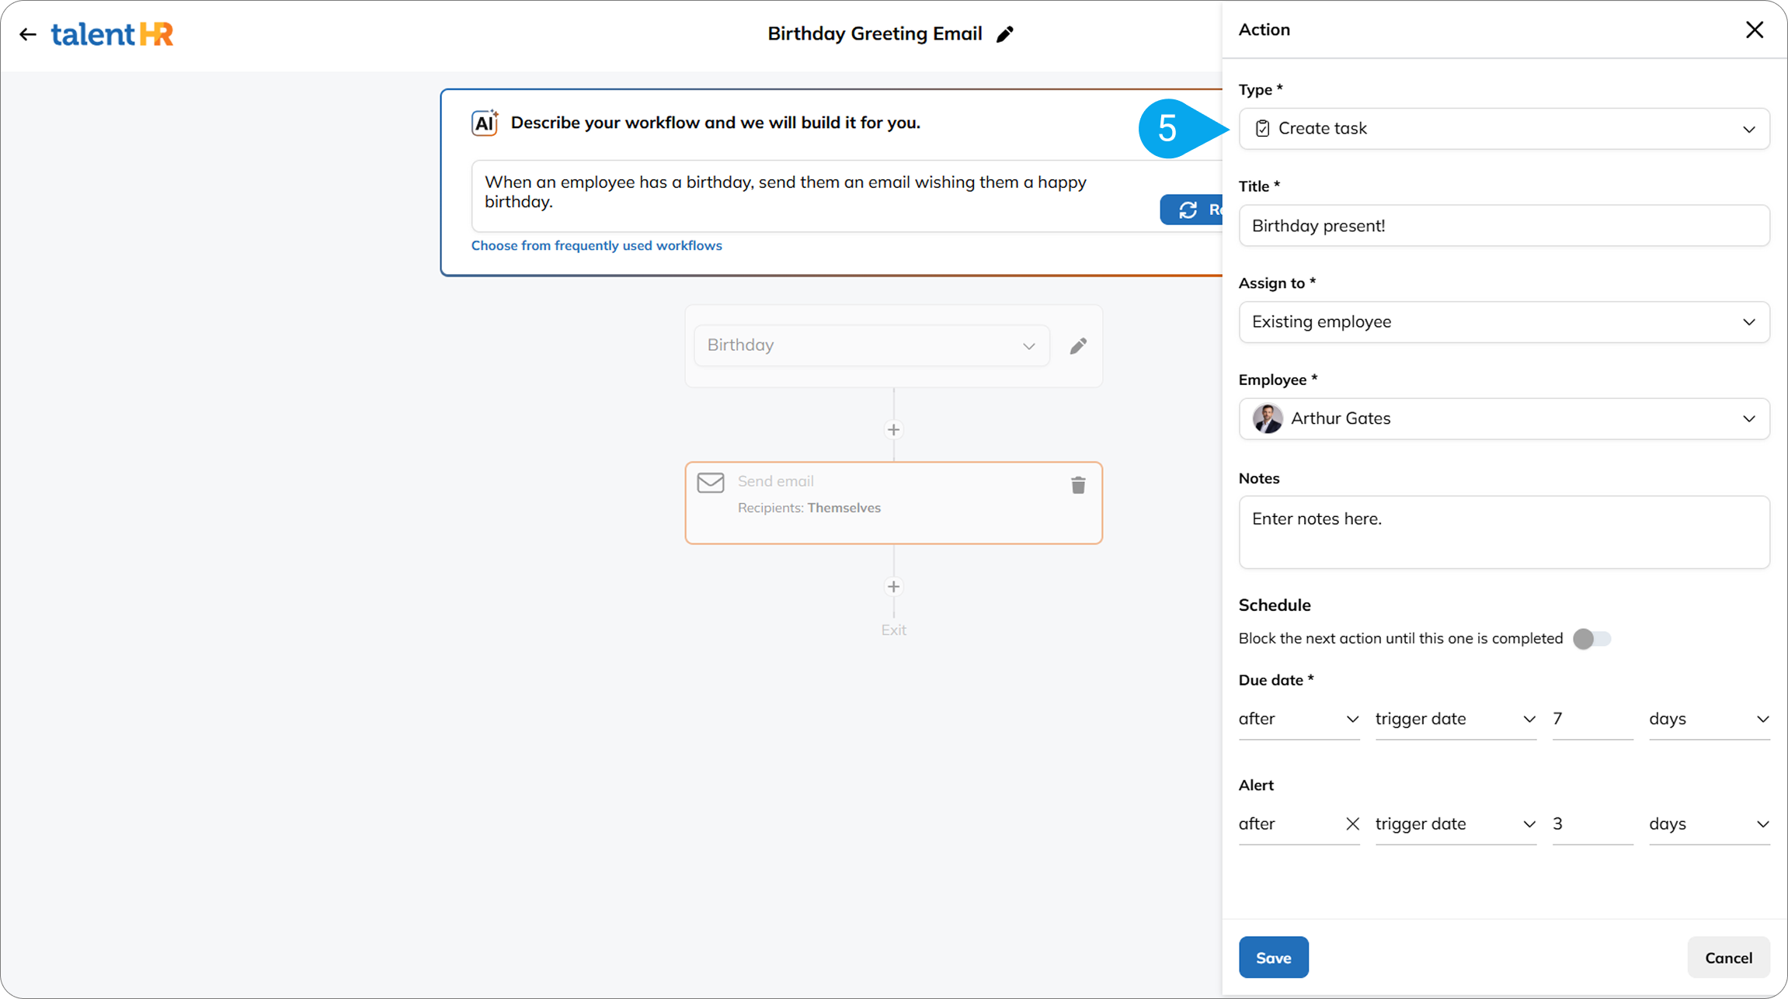Click Arthur Gates avatar in Employee field
Viewport: 1788px width, 999px height.
[x=1268, y=418]
